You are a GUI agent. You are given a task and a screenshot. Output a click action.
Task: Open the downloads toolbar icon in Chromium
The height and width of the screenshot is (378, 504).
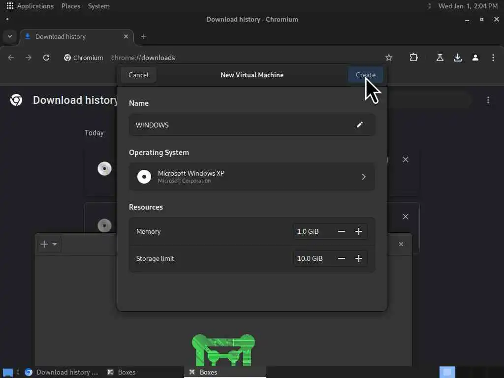pyautogui.click(x=457, y=58)
